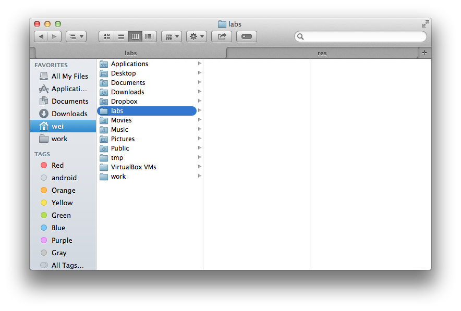Select Downloads folder in file column
Screen dimensions: 461x311
[150, 92]
